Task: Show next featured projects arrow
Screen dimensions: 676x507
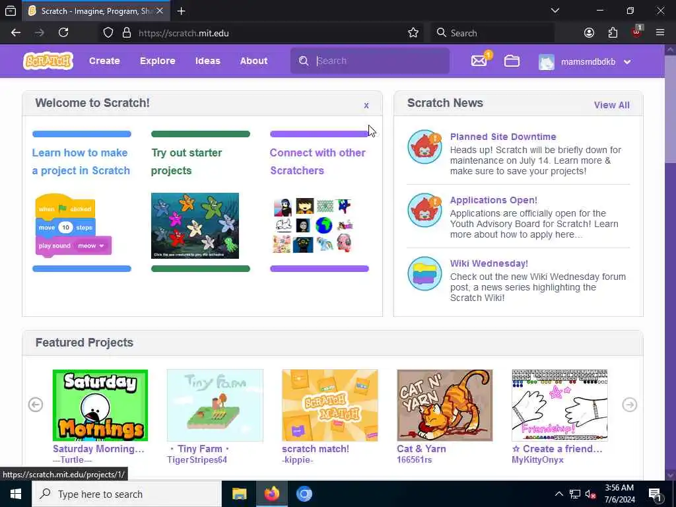Action: (x=629, y=405)
